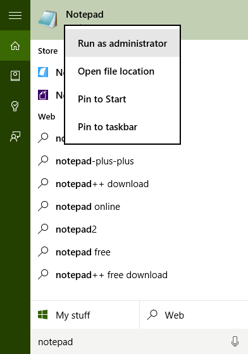
Task: Choose Run as administrator
Action: (x=123, y=43)
